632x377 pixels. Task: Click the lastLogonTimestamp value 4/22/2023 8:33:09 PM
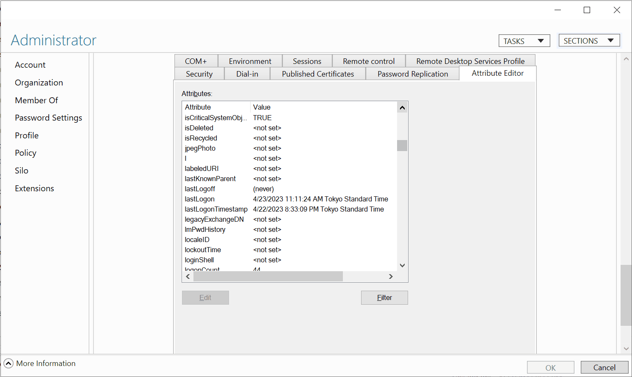tap(318, 209)
